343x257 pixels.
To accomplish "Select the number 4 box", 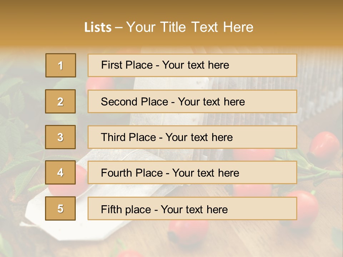I will (60, 173).
